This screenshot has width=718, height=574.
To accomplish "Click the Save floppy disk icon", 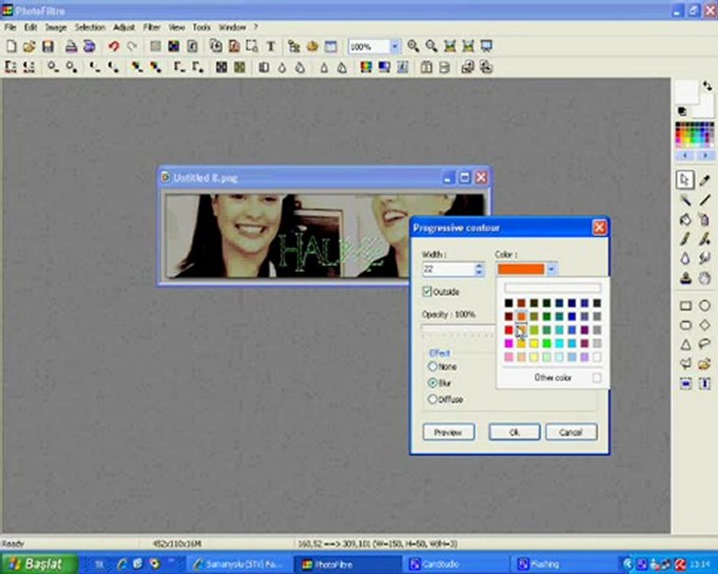I will click(x=48, y=47).
